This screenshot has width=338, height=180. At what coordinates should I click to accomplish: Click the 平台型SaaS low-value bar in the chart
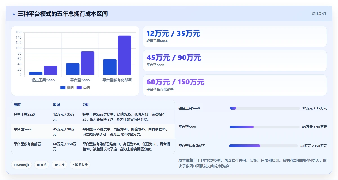click(73, 69)
